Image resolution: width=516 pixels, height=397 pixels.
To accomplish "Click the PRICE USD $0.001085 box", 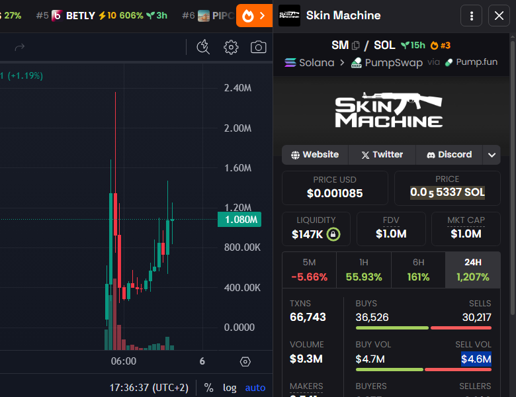I will coord(335,188).
